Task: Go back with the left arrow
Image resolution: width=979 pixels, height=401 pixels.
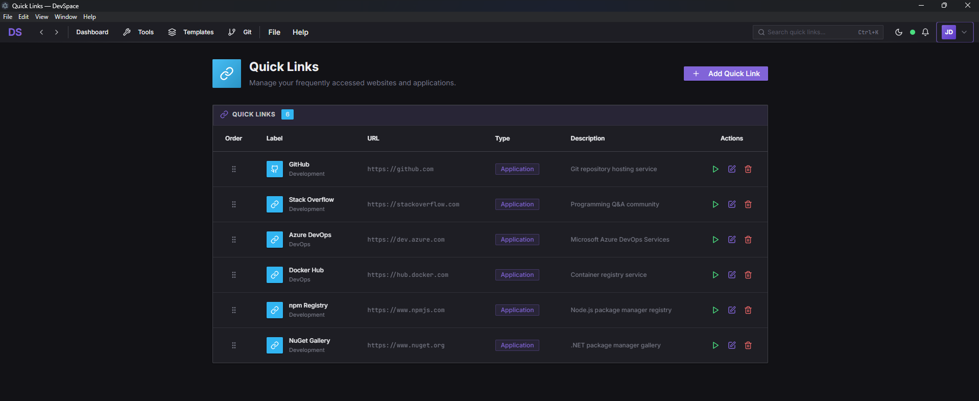Action: [41, 32]
